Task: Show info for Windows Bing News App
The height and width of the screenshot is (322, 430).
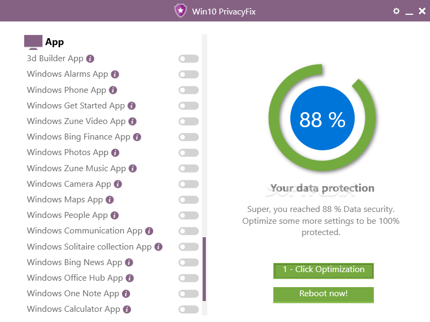Action: click(x=129, y=262)
